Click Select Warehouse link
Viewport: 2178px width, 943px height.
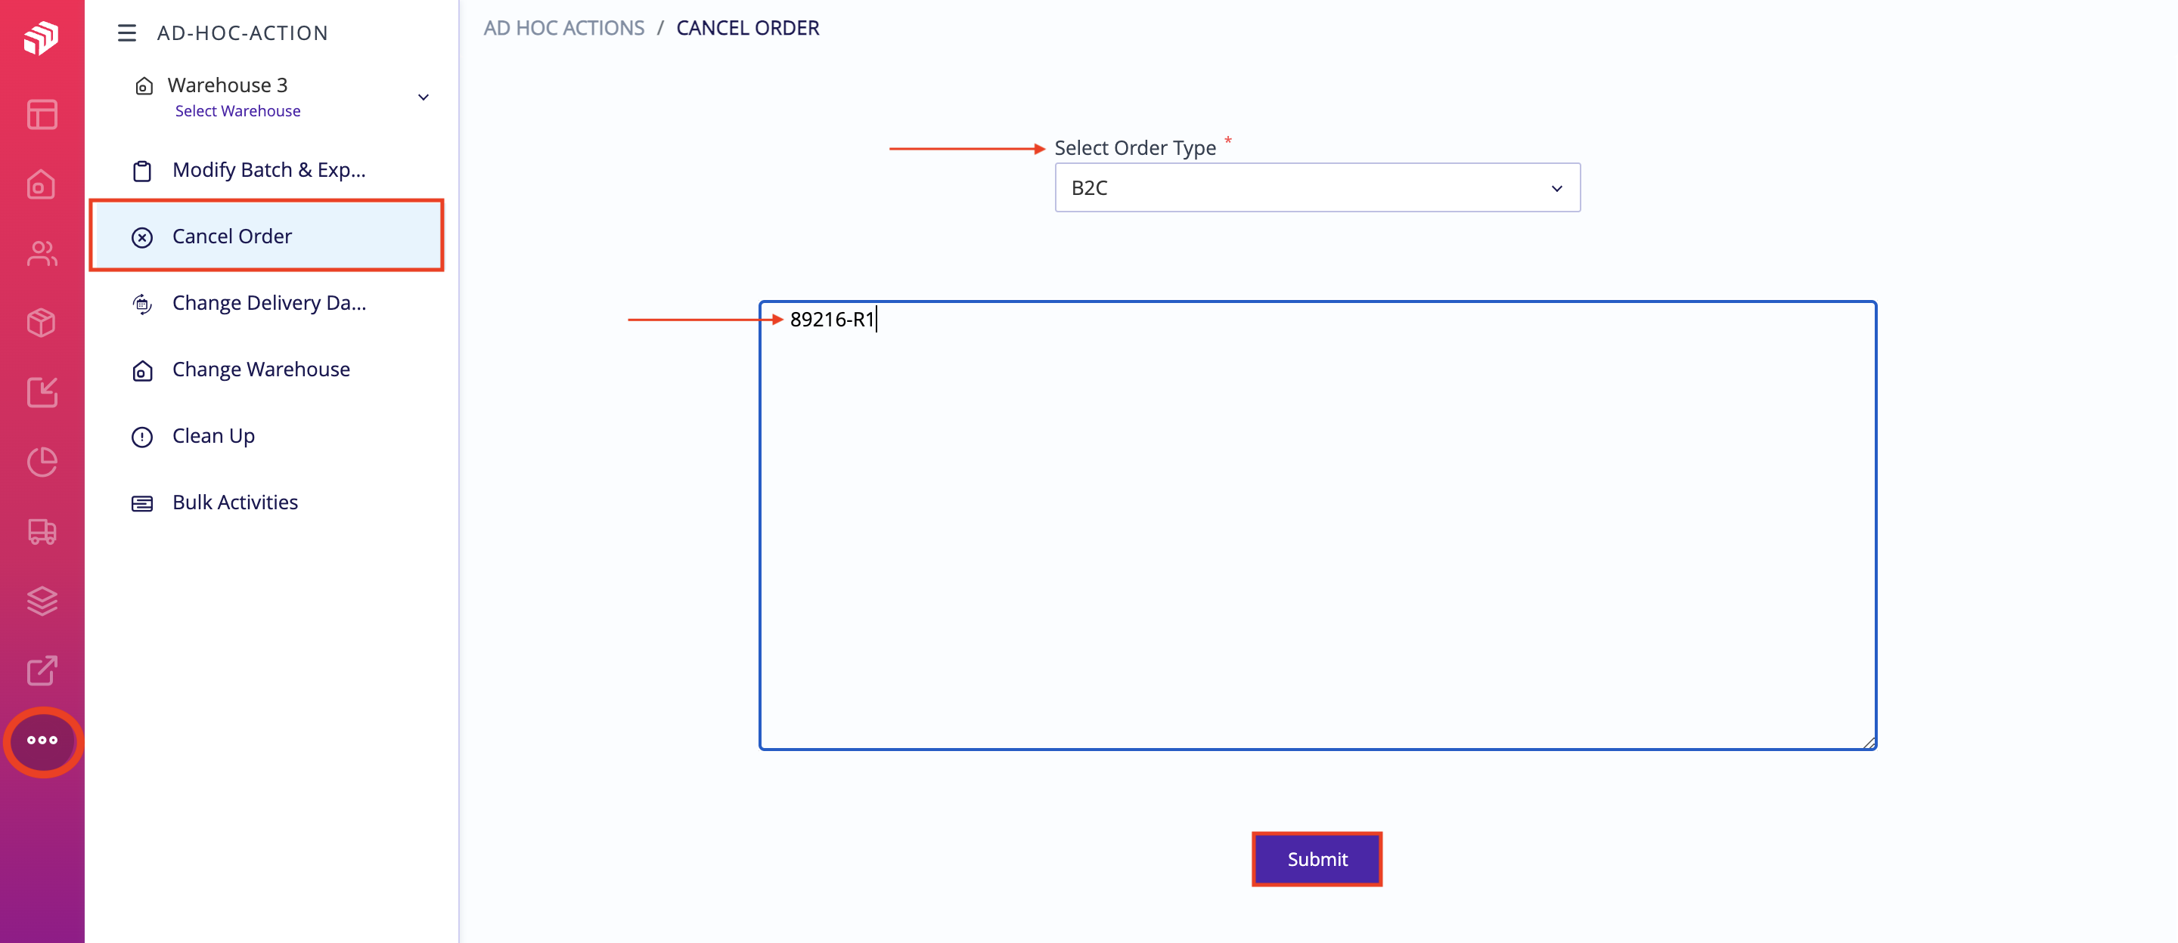pyautogui.click(x=237, y=110)
